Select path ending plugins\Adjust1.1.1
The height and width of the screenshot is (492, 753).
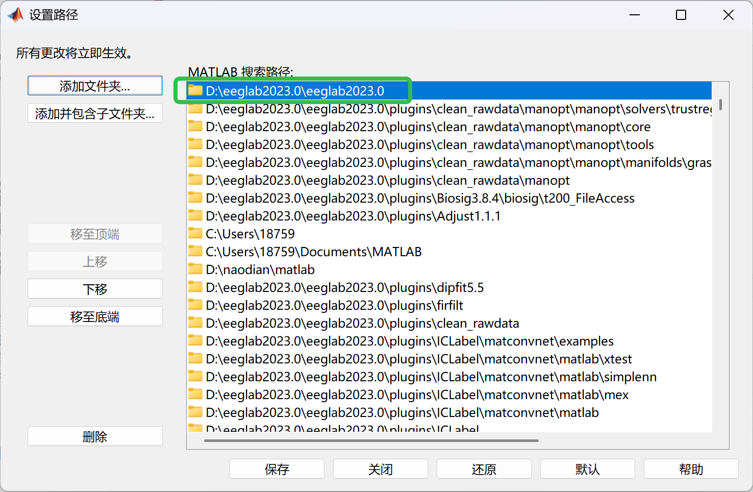pos(449,216)
